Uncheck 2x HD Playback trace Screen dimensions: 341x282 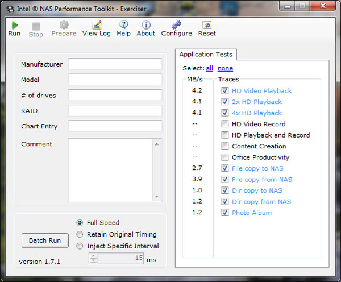pyautogui.click(x=225, y=102)
